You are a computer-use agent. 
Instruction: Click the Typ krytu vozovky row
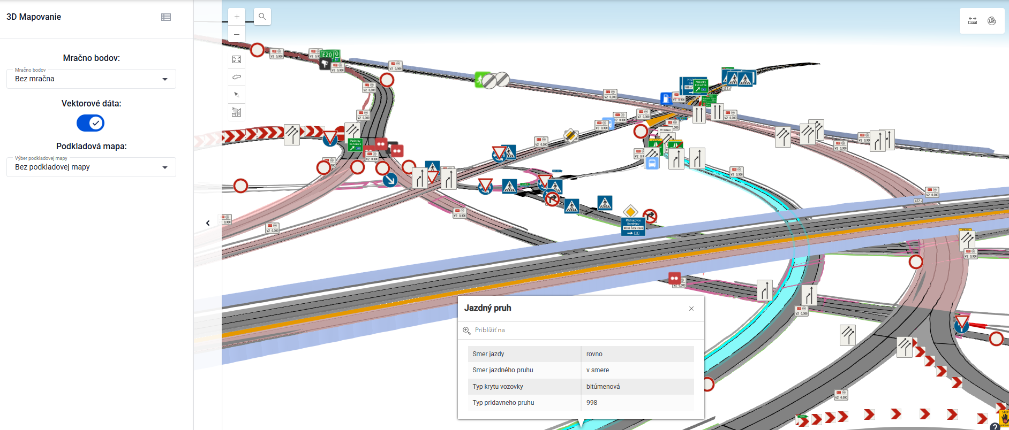581,386
